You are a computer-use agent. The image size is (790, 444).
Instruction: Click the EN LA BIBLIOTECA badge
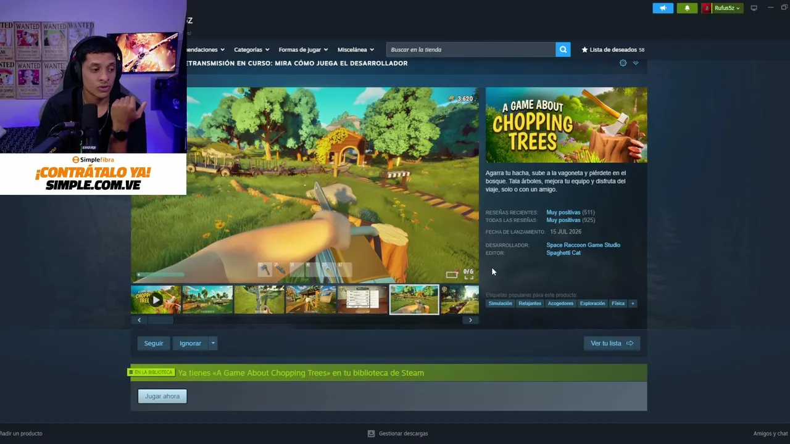point(151,372)
